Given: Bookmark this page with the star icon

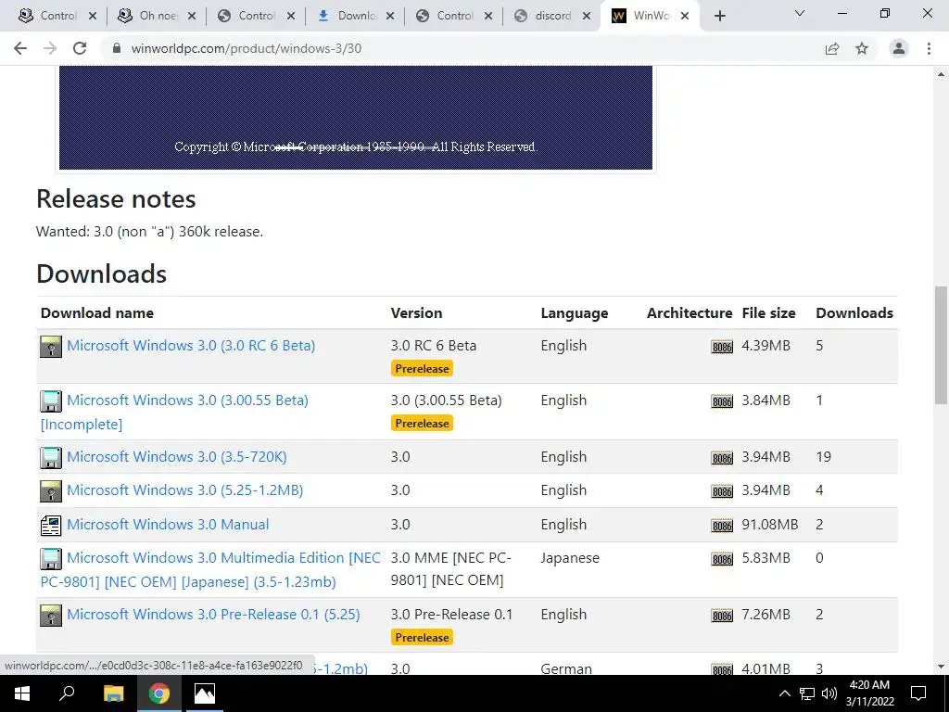Looking at the screenshot, I should (x=862, y=48).
